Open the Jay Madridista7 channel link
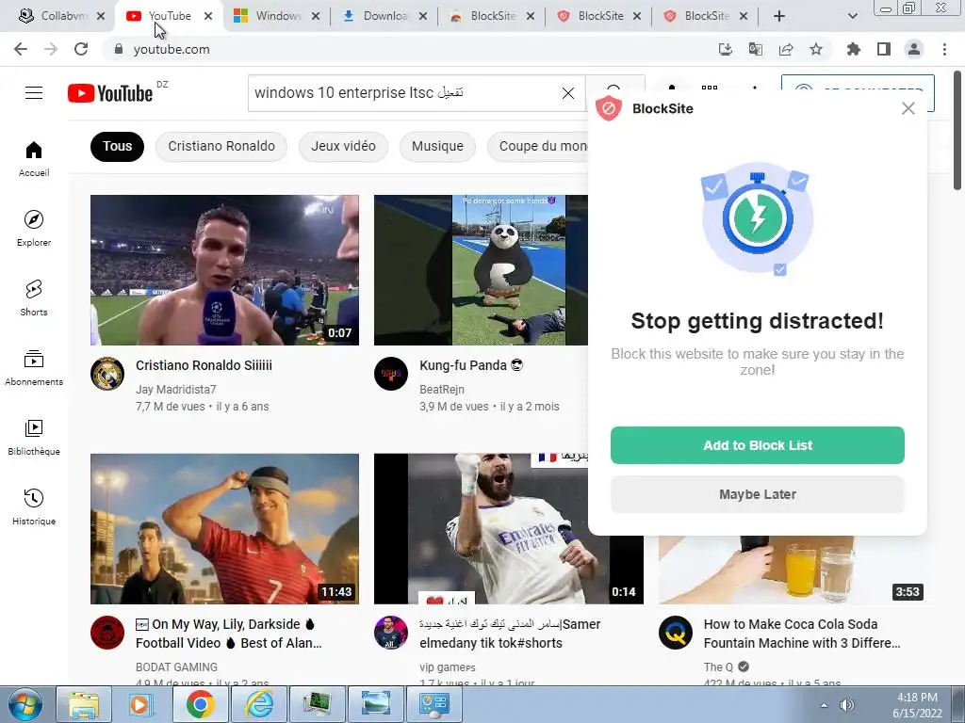 [176, 389]
